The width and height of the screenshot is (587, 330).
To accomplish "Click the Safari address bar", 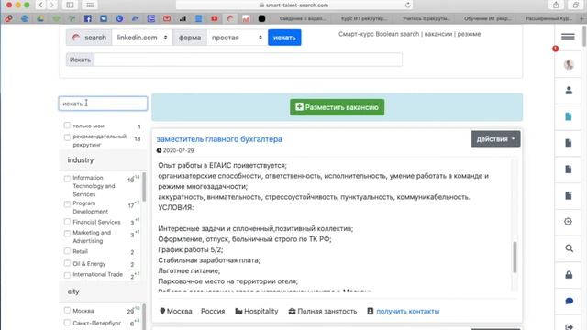I will coord(295,5).
